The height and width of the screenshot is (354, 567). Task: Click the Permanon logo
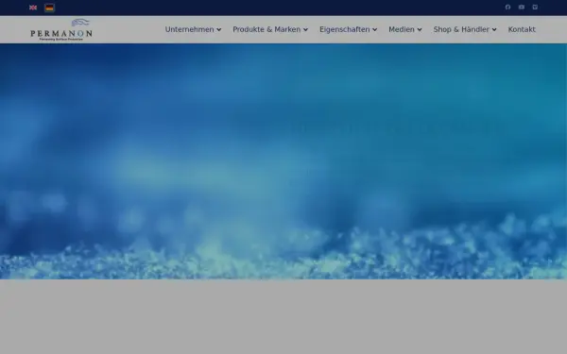tap(61, 29)
